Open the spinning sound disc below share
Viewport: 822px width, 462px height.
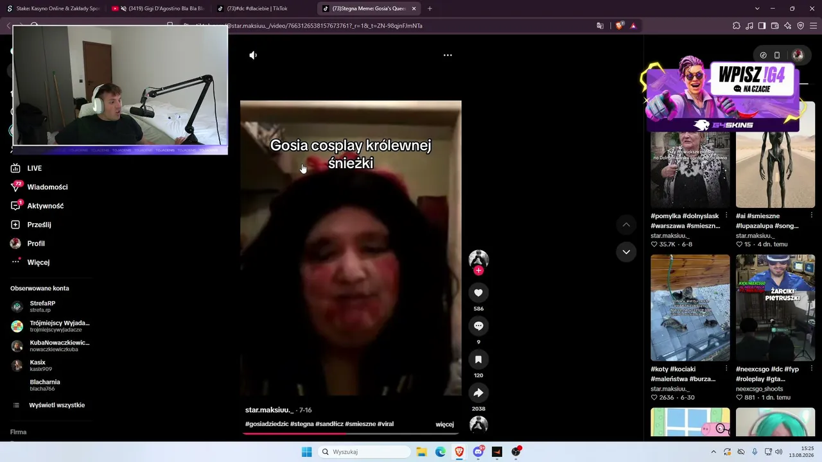pos(478,424)
